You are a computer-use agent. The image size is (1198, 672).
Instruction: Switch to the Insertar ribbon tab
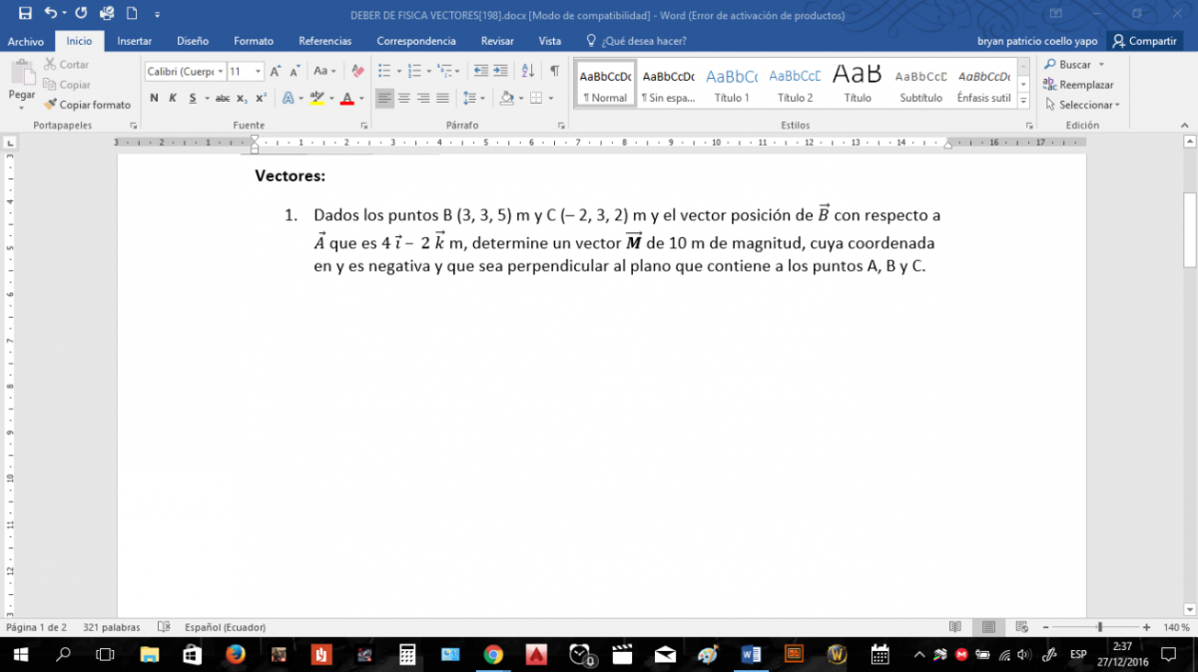135,41
